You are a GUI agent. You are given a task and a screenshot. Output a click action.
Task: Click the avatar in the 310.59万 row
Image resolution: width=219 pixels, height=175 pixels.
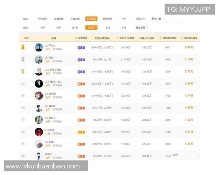tap(39, 144)
